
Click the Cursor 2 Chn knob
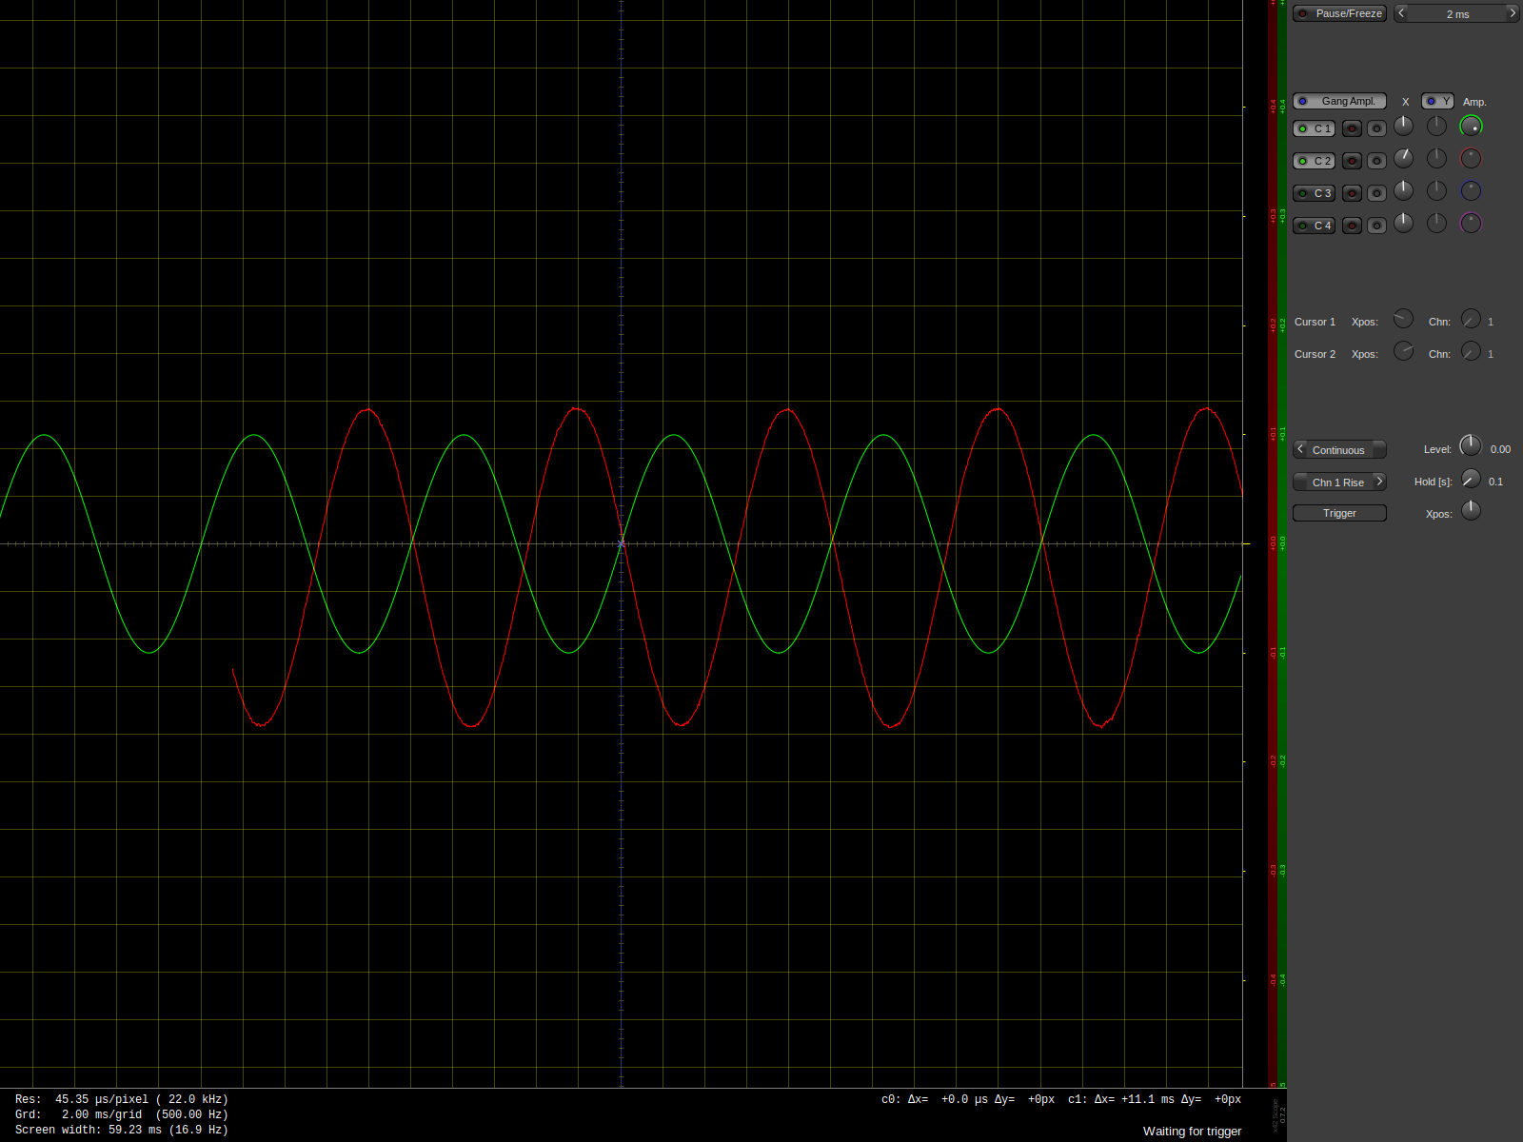pos(1472,350)
